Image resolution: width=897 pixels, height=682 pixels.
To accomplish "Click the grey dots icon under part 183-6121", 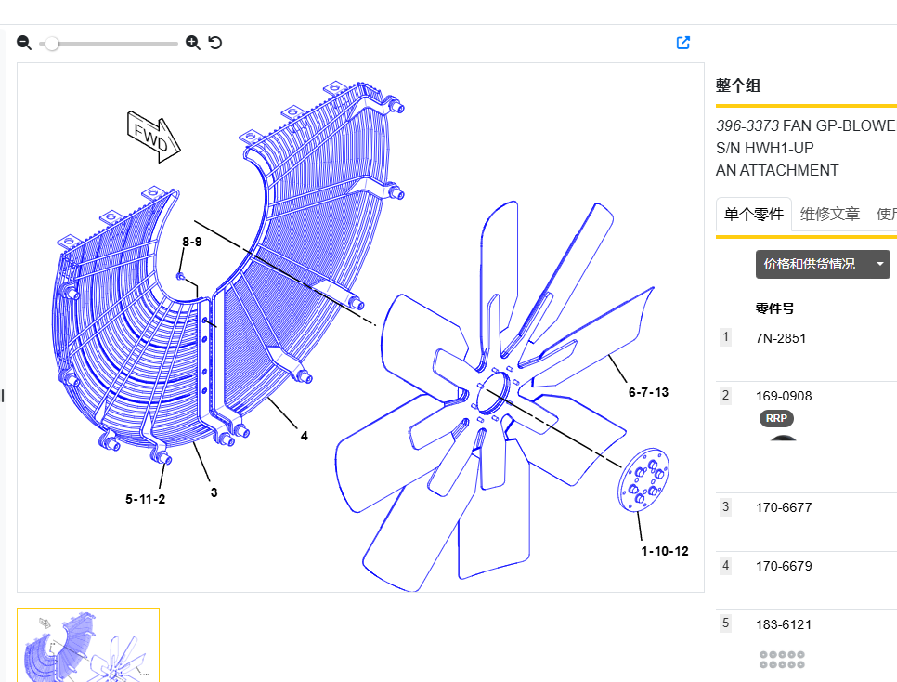I will [782, 660].
